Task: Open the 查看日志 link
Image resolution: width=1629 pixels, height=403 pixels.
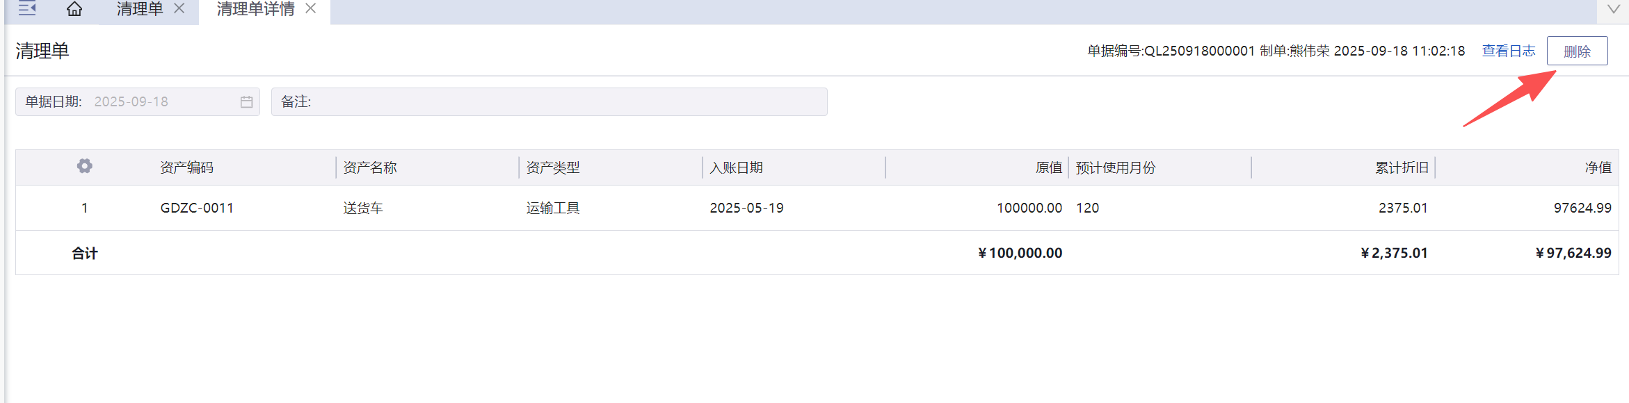Action: point(1508,51)
